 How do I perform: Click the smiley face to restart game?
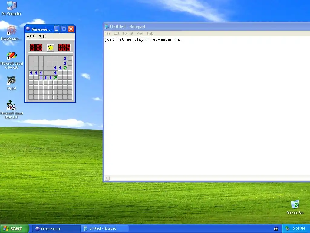51,48
